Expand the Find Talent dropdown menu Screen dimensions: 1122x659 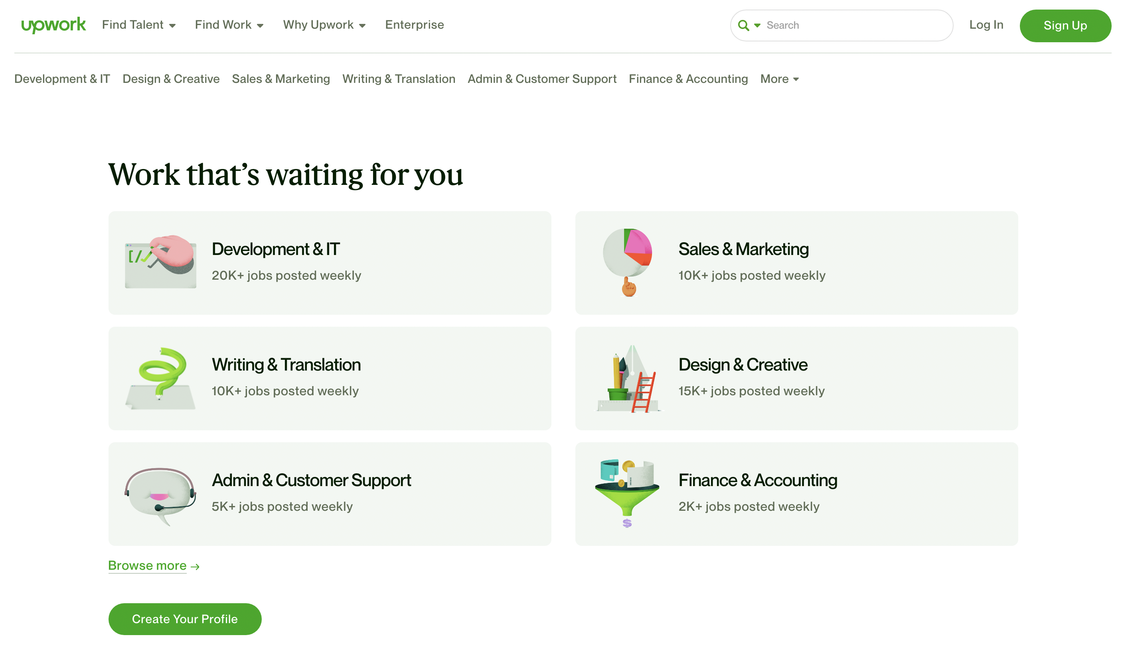138,24
